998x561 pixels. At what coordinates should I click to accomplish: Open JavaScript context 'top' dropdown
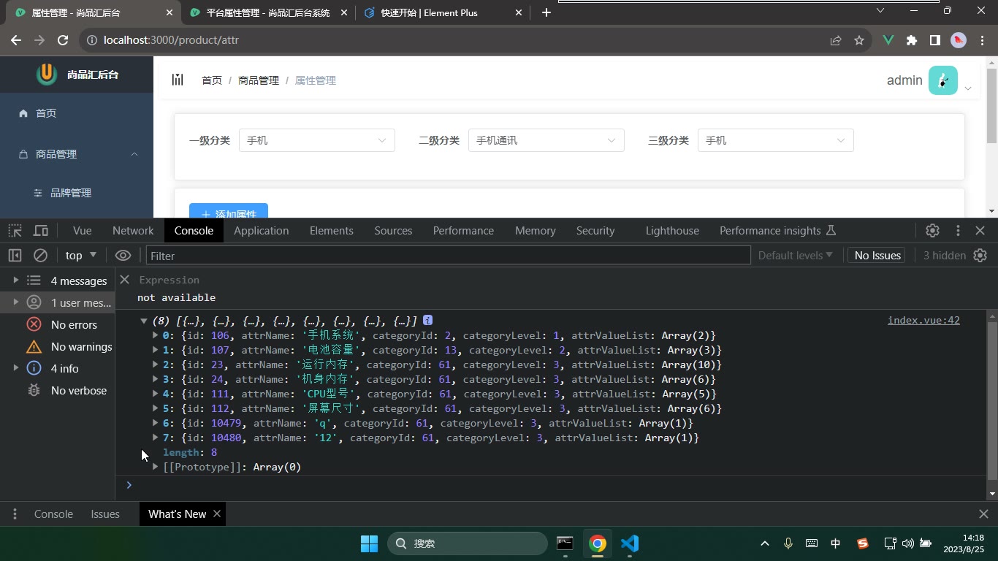pyautogui.click(x=81, y=256)
